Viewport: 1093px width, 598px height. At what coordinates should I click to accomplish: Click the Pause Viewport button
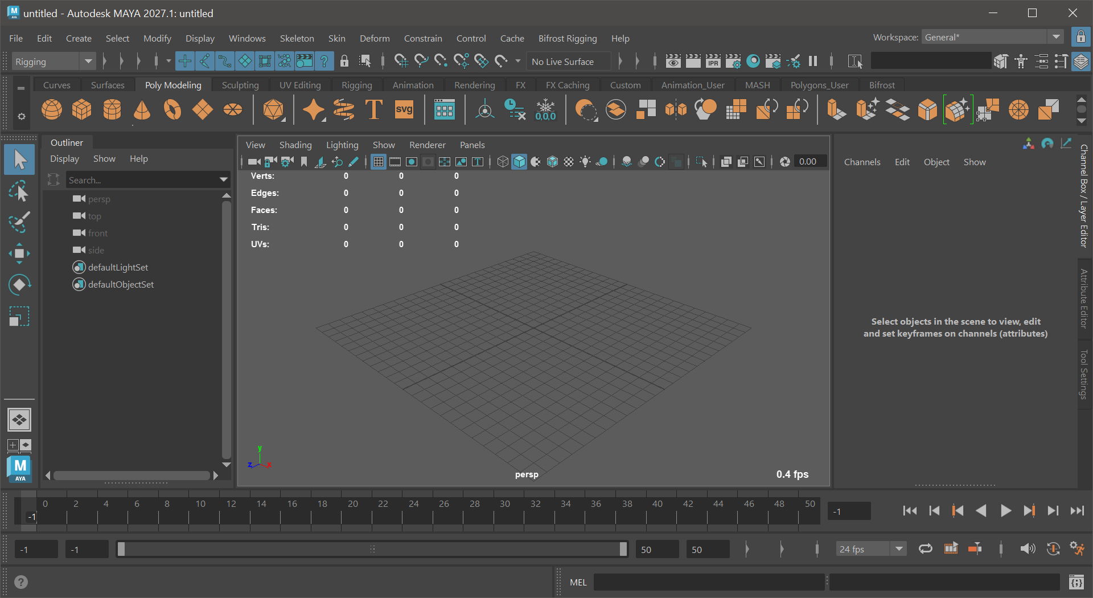tap(813, 61)
